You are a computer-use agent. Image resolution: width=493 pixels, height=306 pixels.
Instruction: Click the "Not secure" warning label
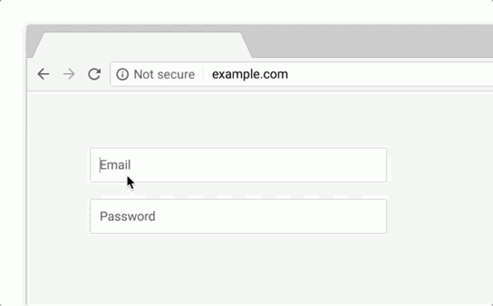tap(164, 74)
